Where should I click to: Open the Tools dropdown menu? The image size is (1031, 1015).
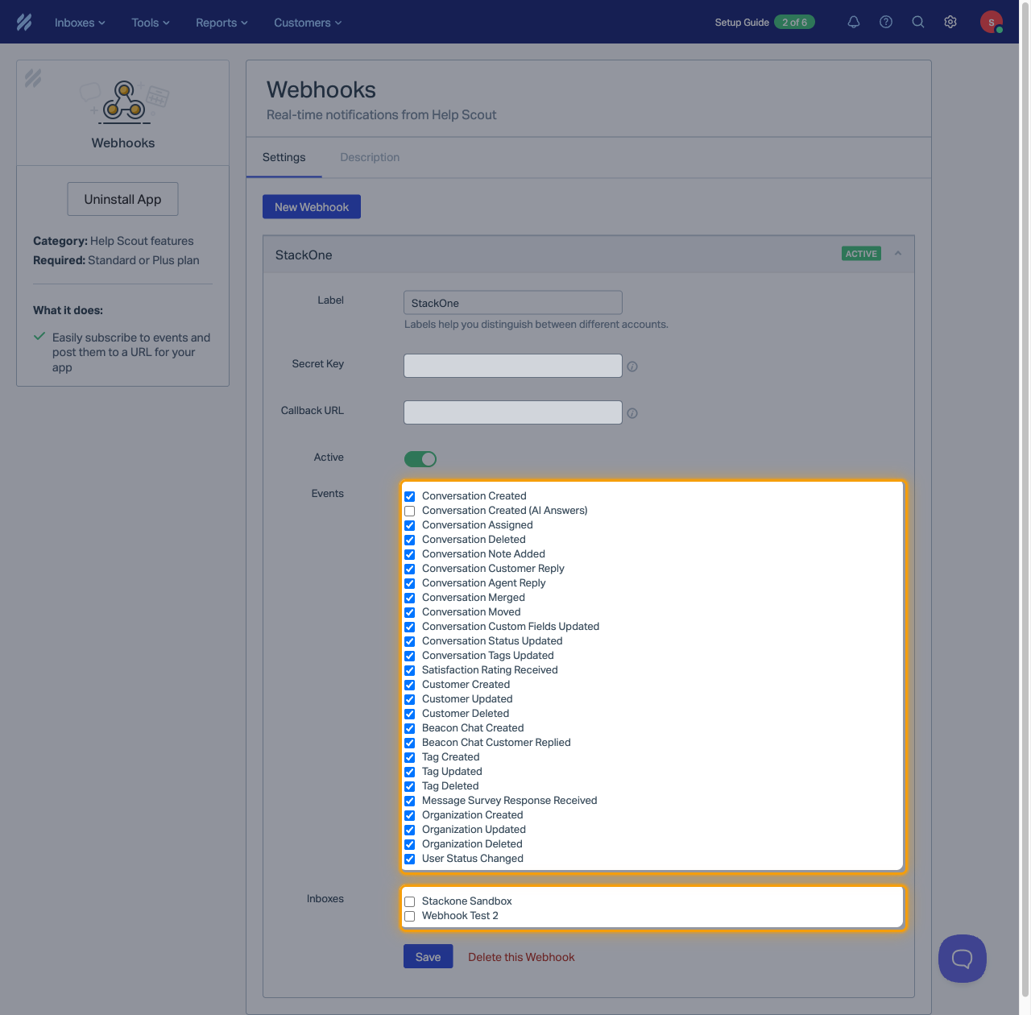pos(151,23)
